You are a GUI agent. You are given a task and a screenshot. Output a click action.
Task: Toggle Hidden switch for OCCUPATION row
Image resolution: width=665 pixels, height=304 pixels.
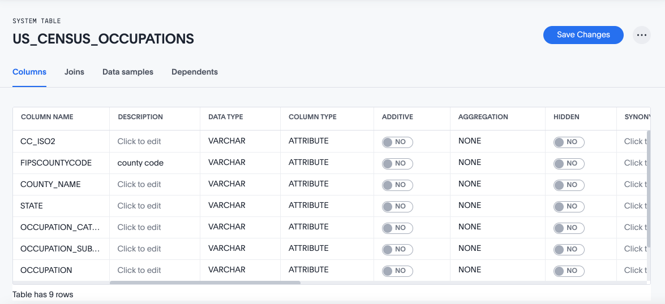coord(568,271)
